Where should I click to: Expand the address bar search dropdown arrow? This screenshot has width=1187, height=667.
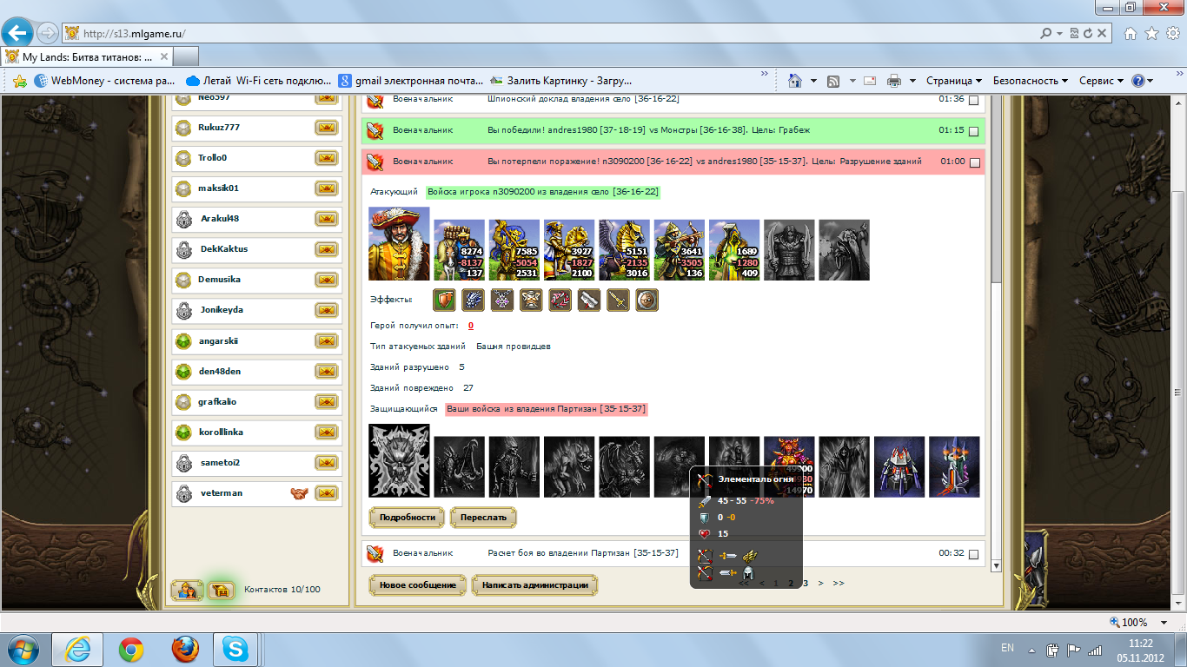tap(1058, 34)
